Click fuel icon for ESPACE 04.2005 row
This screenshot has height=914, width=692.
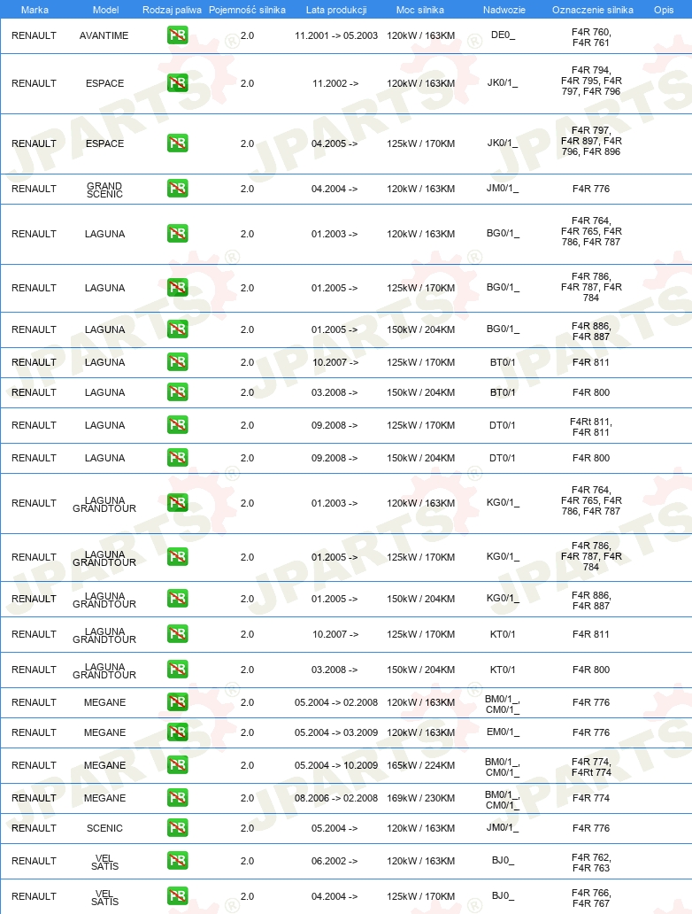tap(178, 143)
